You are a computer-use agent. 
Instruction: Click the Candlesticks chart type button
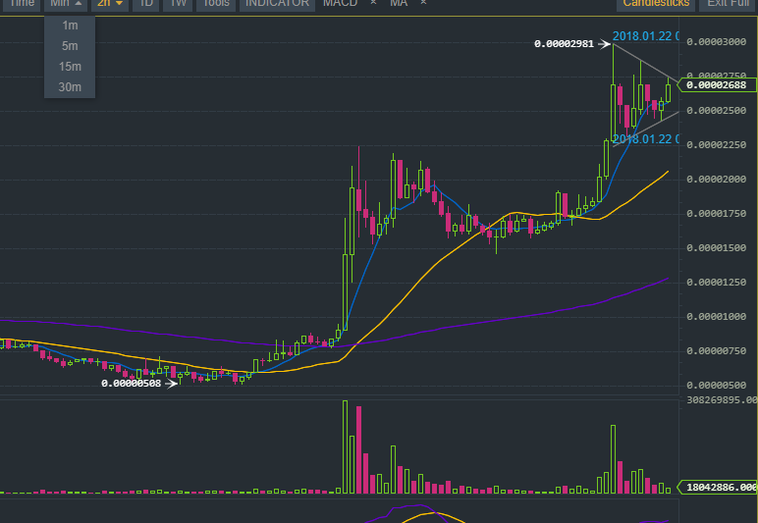tap(656, 4)
